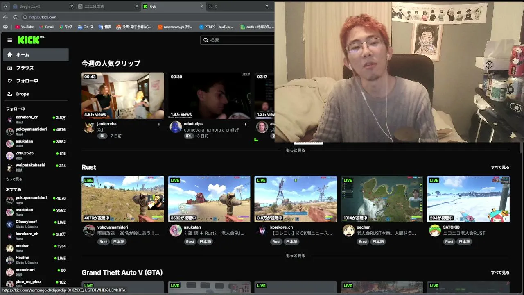Open the Kick hamburger menu
The height and width of the screenshot is (295, 524).
pos(10,40)
